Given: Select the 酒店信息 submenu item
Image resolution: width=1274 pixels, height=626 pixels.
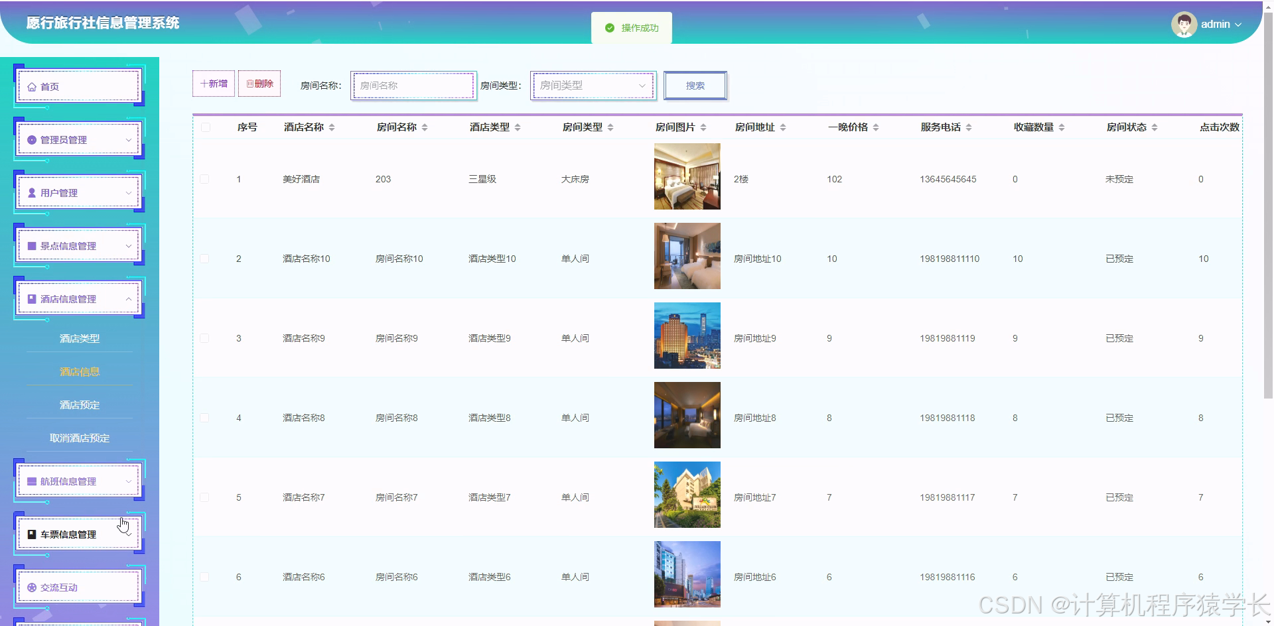Looking at the screenshot, I should click(80, 371).
